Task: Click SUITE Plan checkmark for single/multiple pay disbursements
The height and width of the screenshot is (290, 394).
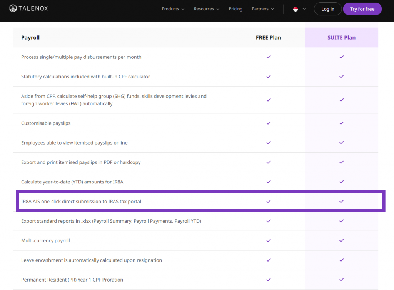Action: click(x=342, y=57)
